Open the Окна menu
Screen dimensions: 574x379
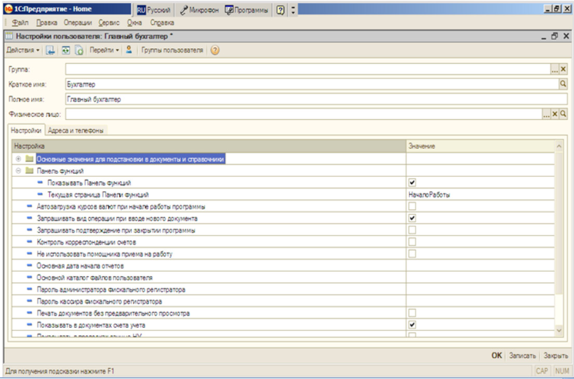(135, 23)
